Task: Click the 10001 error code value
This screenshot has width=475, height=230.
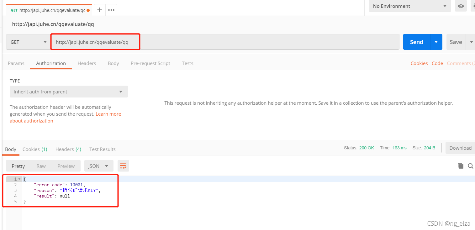Action: (x=76, y=185)
